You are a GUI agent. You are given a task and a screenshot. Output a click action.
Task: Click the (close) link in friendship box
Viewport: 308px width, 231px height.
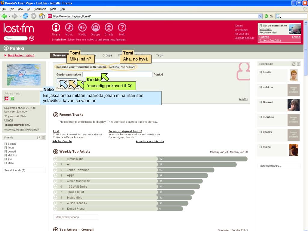243,99
